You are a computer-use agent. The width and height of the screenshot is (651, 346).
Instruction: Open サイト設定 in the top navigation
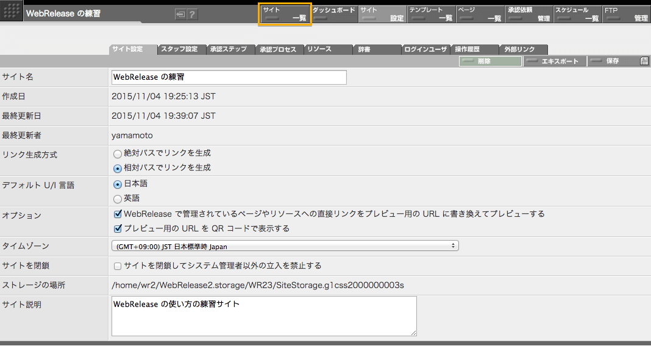(382, 14)
